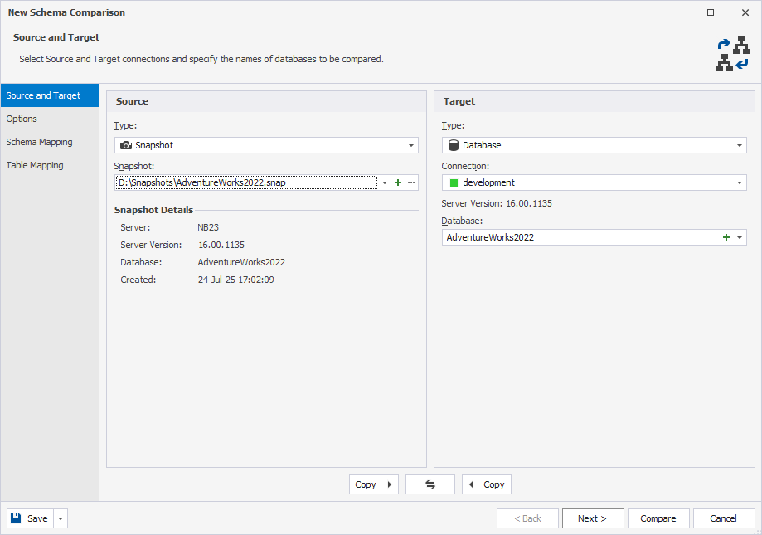Click the database cylinder icon in Target Type
Viewport: 762px width, 535px height.
point(453,144)
